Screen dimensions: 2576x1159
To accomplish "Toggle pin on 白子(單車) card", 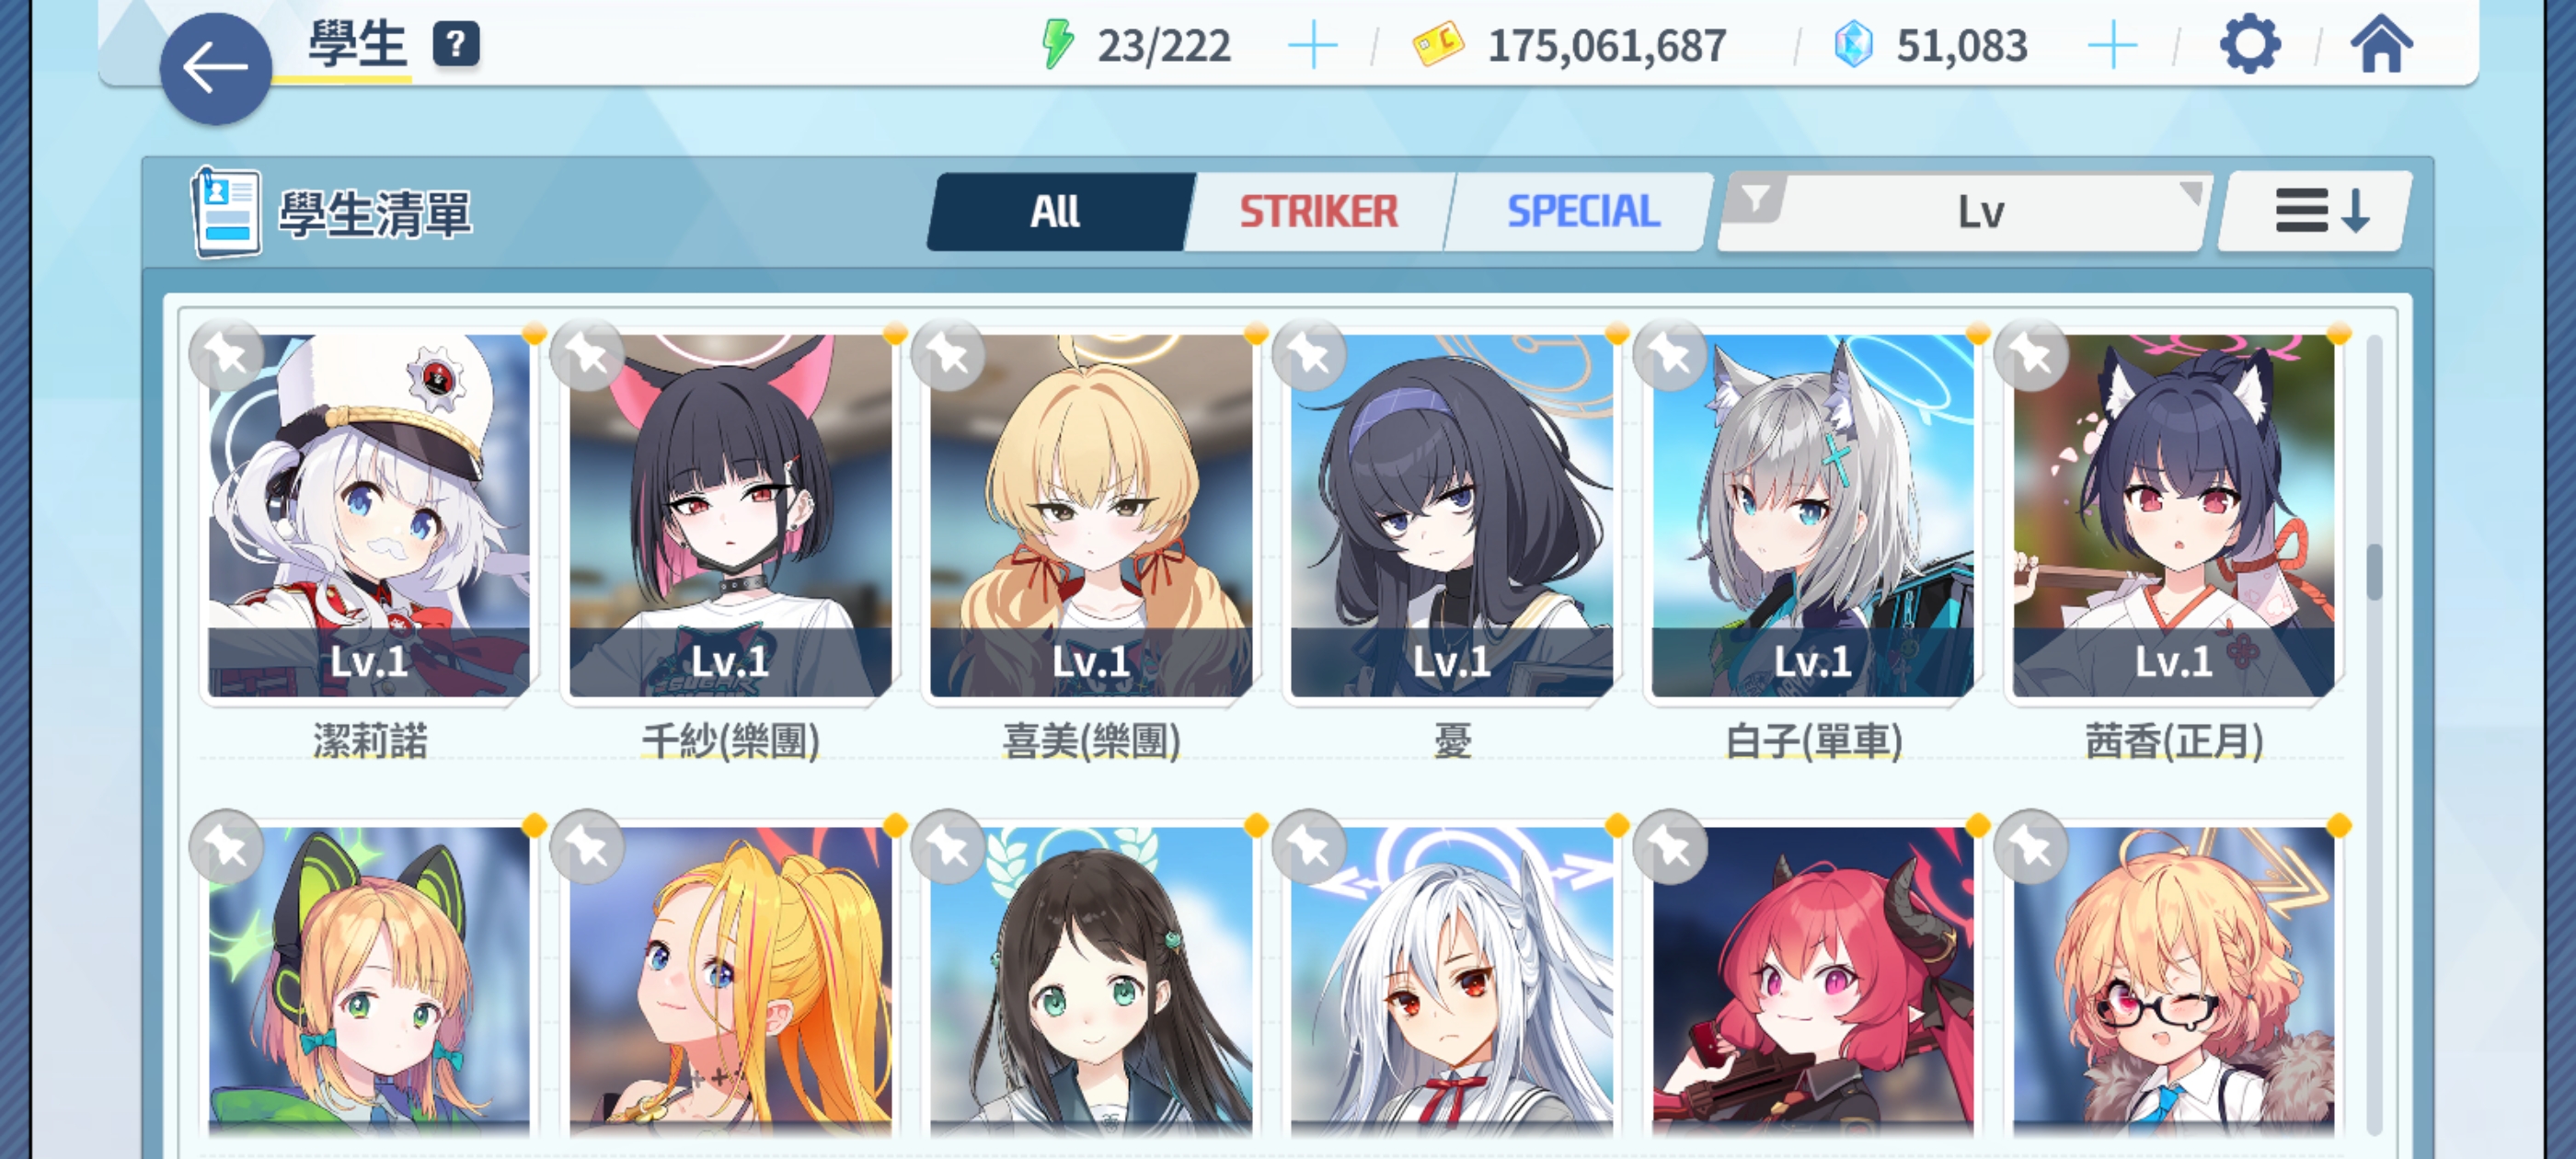I will coord(1670,355).
